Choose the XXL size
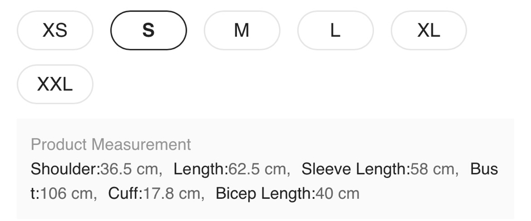The height and width of the screenshot is (221, 531). click(x=55, y=84)
